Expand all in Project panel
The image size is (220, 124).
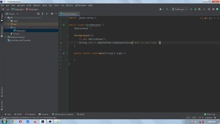point(43,14)
